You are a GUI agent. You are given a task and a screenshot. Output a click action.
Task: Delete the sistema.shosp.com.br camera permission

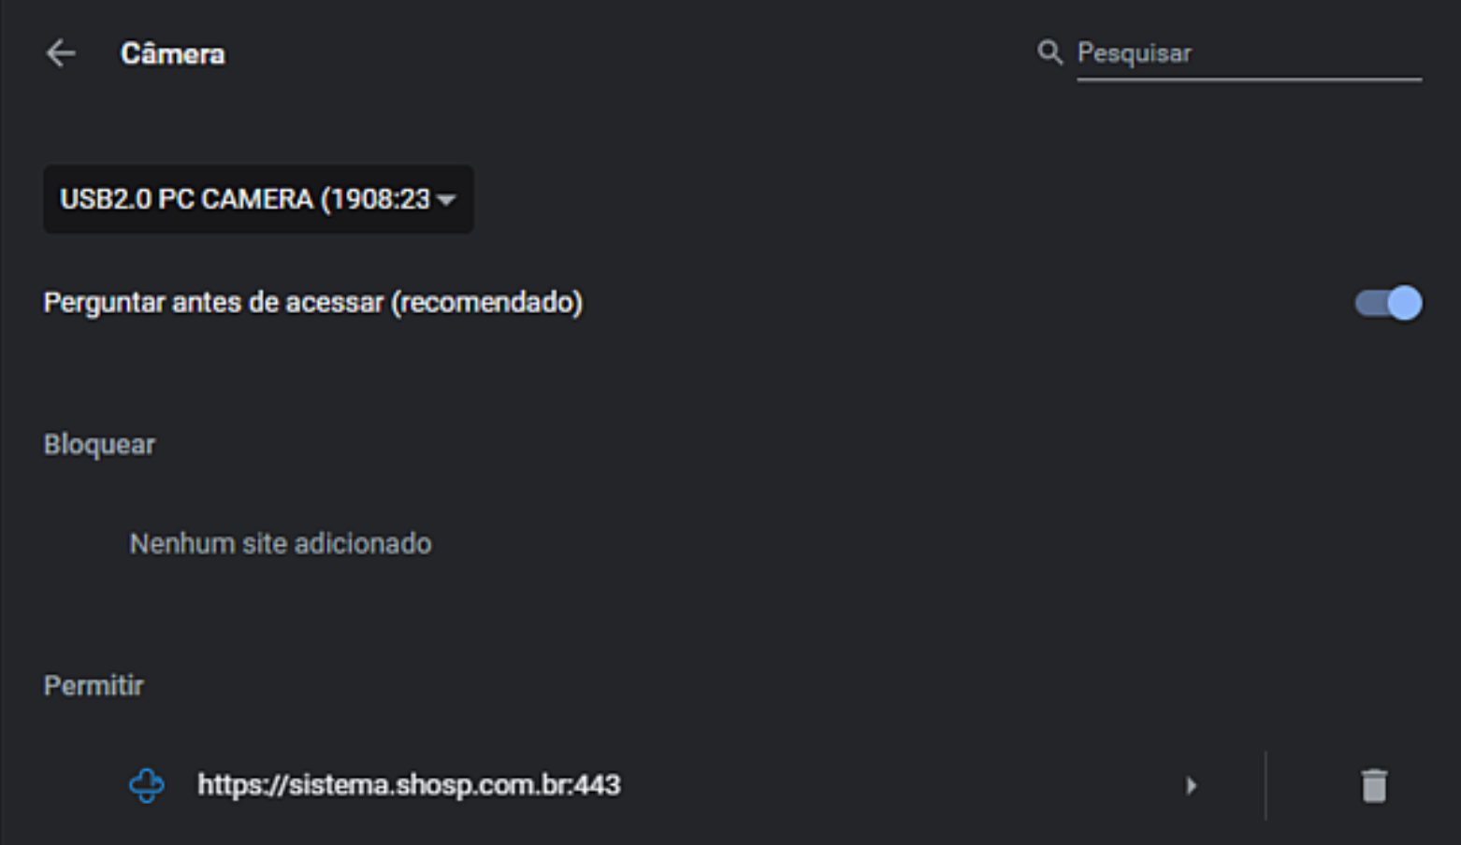click(1373, 785)
